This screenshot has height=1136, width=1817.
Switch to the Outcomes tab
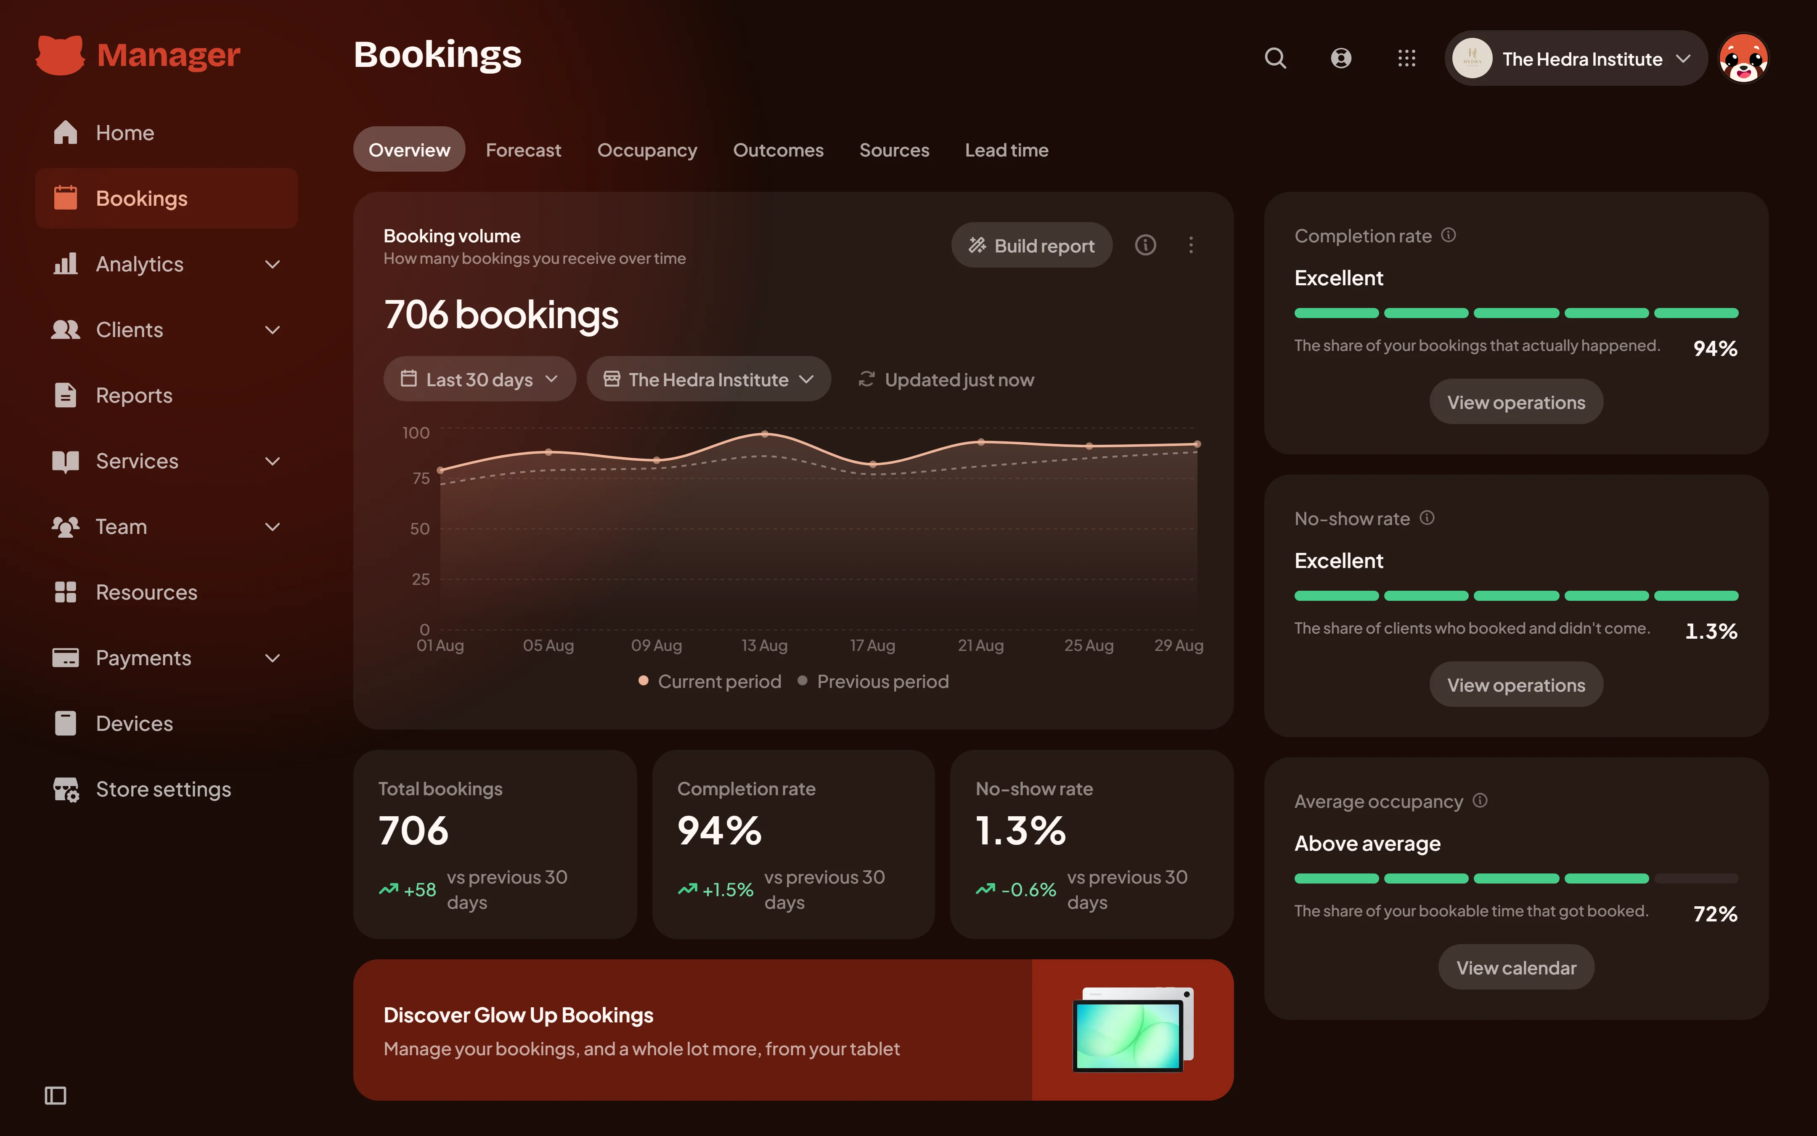click(778, 149)
